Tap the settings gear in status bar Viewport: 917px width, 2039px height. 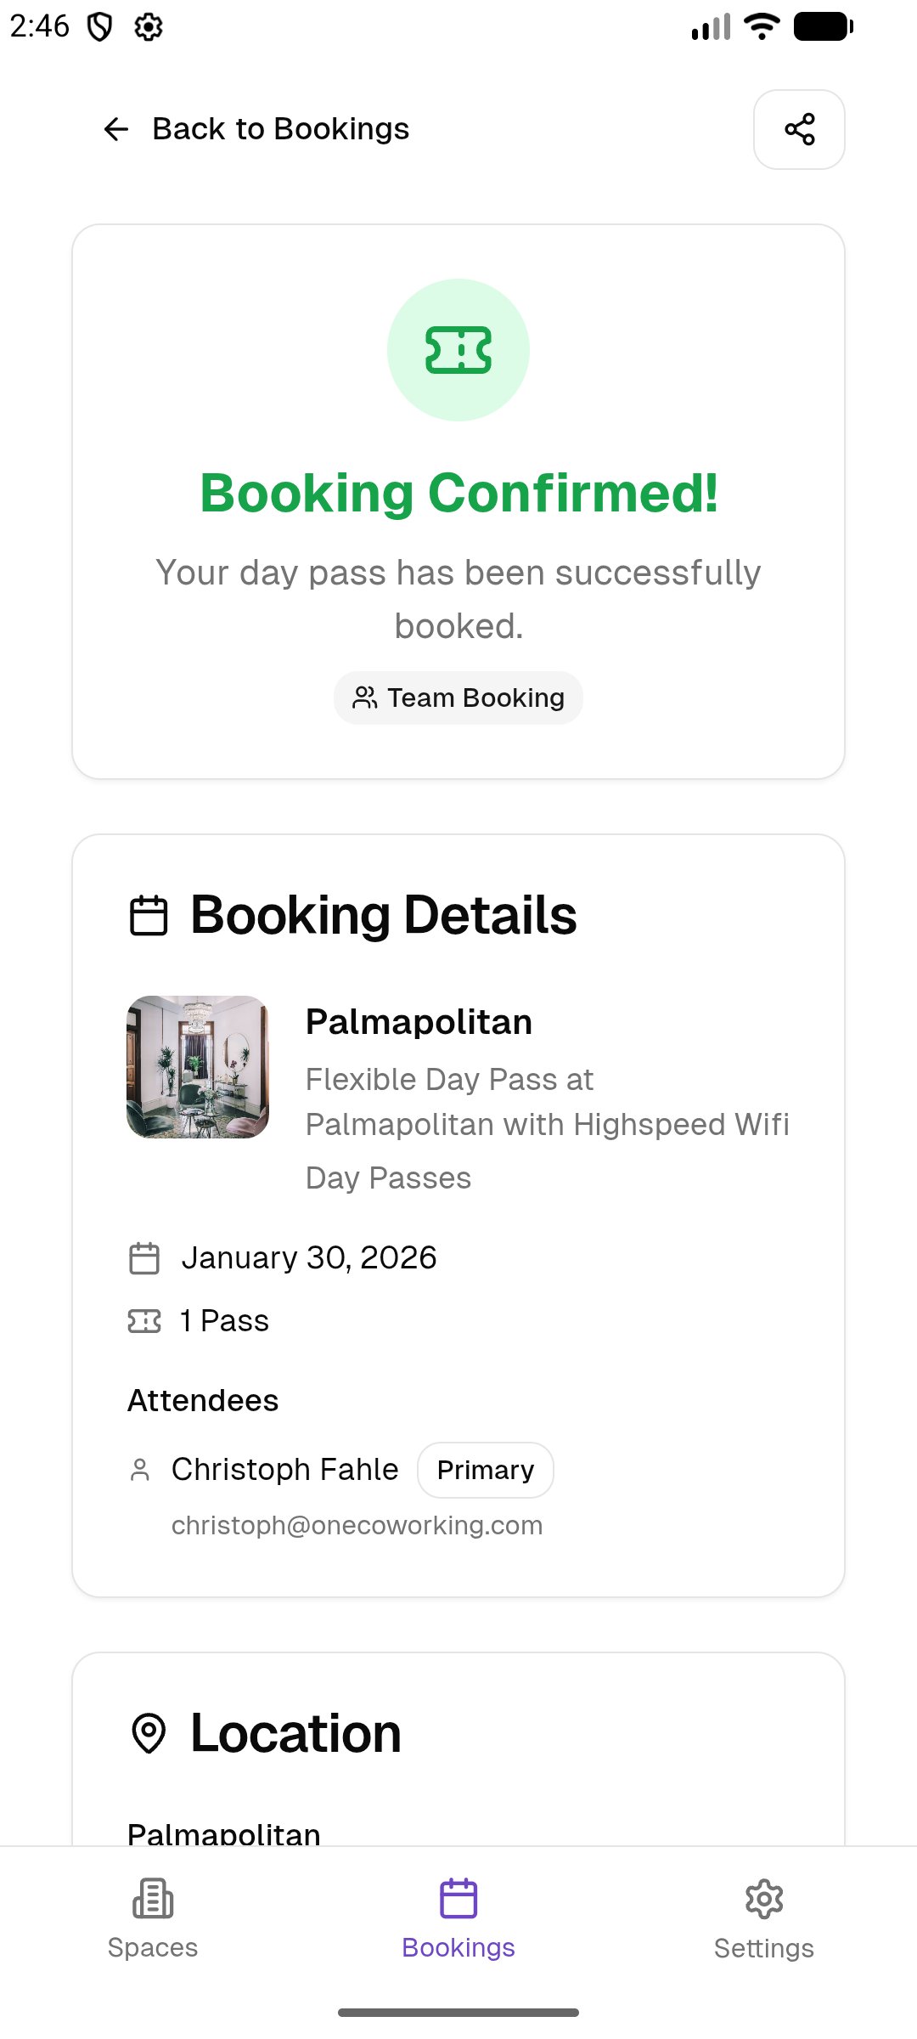[149, 27]
